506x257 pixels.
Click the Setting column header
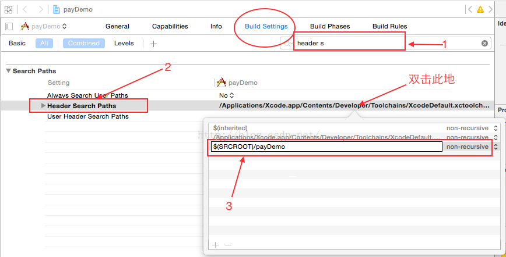point(58,83)
